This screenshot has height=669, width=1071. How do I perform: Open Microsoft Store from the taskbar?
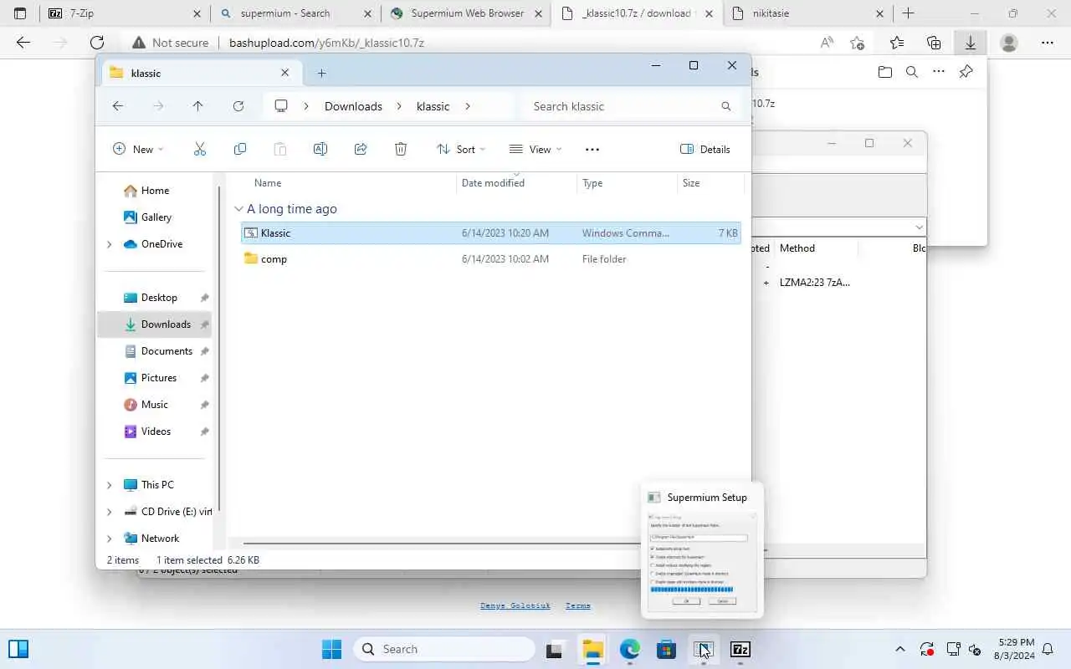coord(666,649)
